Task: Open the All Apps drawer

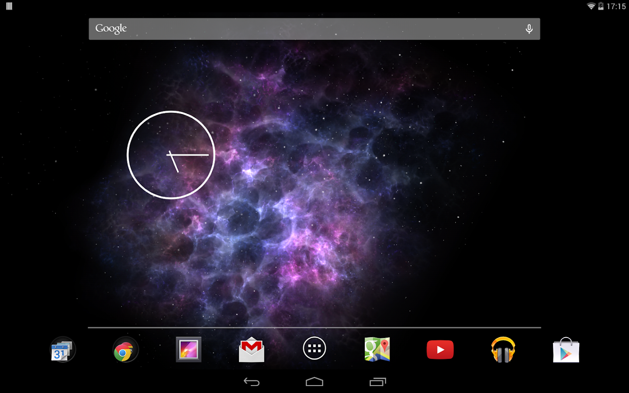Action: tap(314, 348)
